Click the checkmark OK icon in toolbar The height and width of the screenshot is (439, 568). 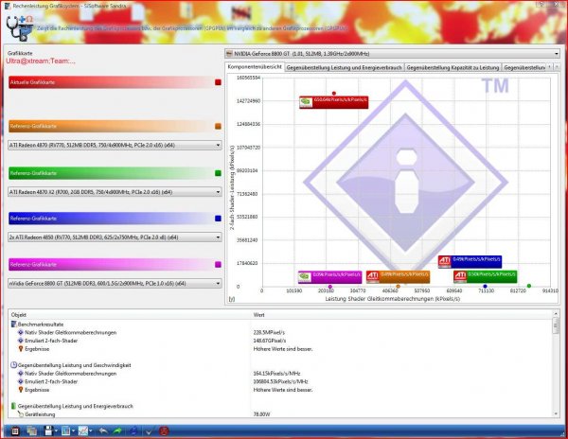149,431
